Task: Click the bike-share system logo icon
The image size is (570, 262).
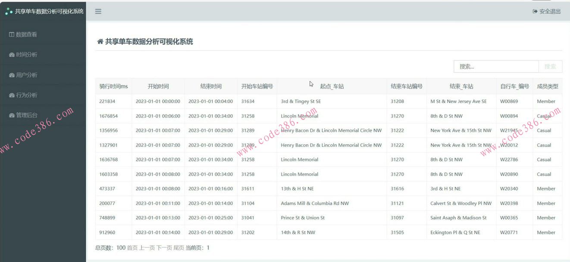Action: tap(9, 11)
